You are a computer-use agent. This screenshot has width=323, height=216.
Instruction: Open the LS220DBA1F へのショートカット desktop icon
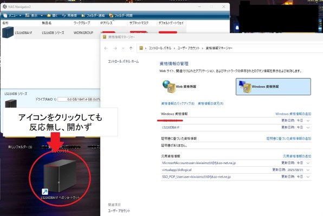pyautogui.click(x=60, y=180)
